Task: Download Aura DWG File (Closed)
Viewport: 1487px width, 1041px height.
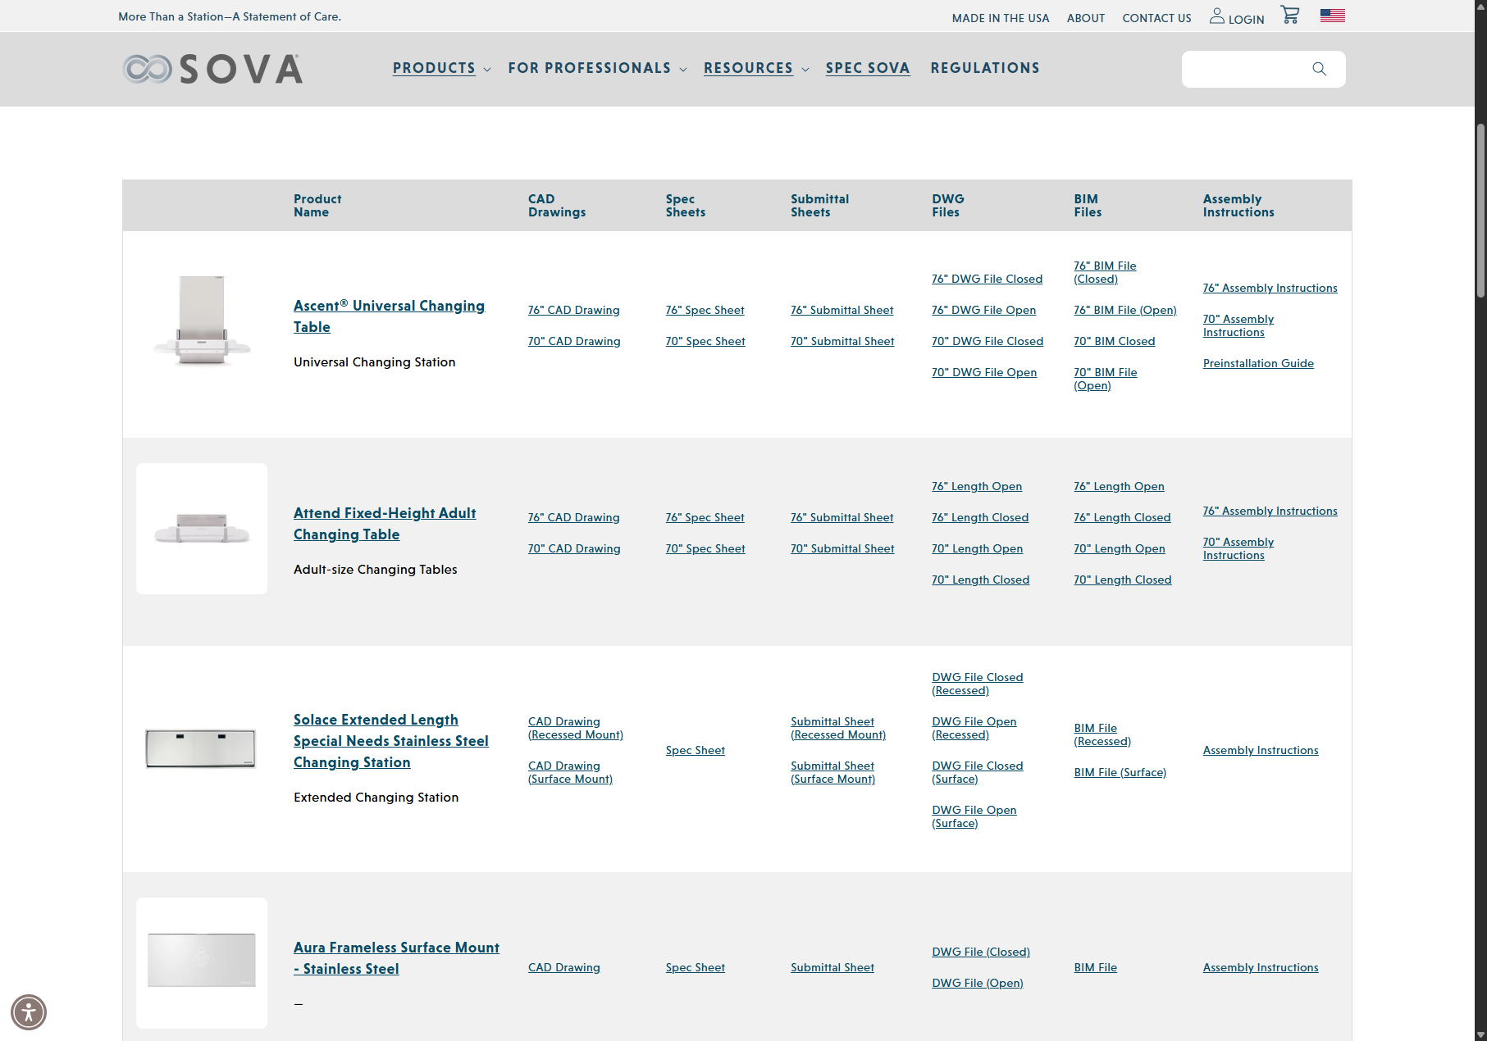Action: click(x=981, y=952)
